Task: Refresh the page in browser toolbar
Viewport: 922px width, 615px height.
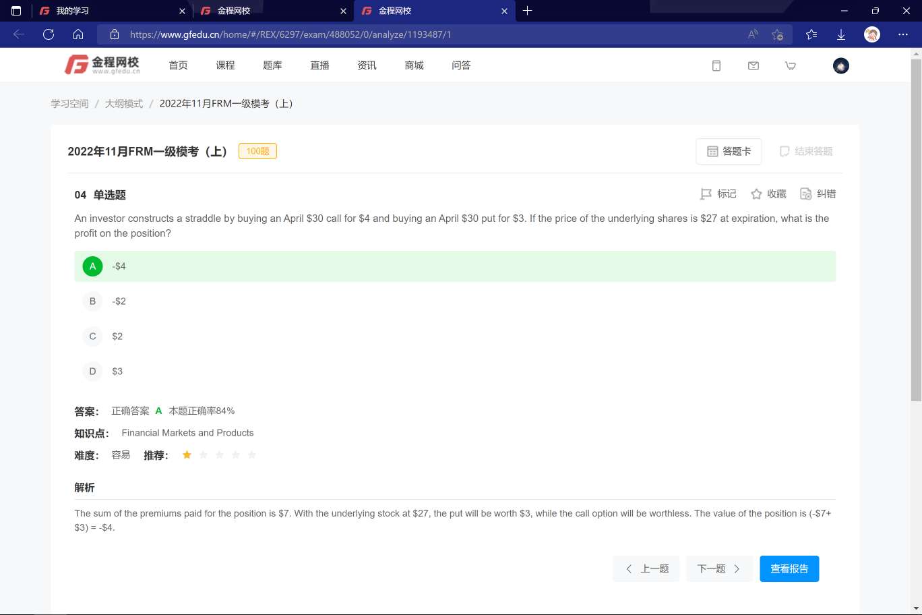Action: pyautogui.click(x=49, y=34)
